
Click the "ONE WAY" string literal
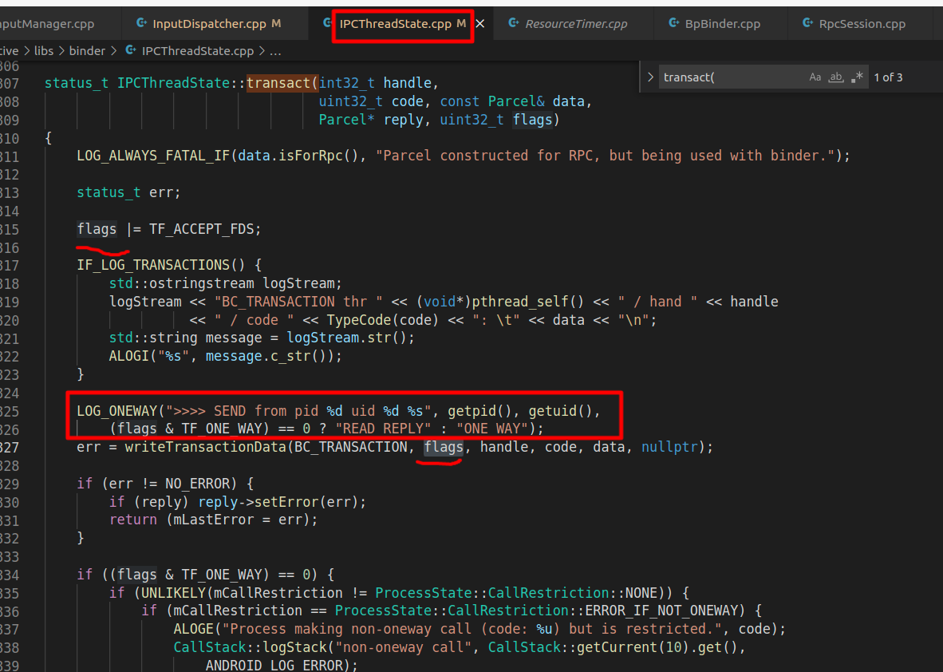coord(492,429)
